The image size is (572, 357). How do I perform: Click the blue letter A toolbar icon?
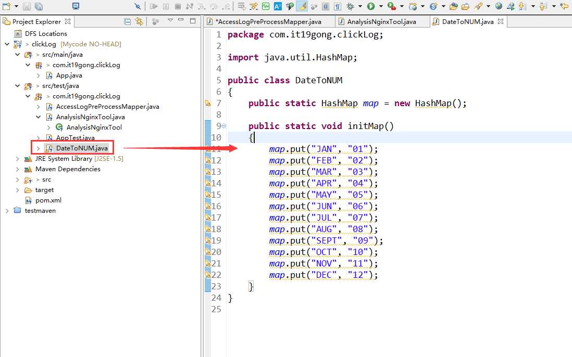[x=278, y=6]
